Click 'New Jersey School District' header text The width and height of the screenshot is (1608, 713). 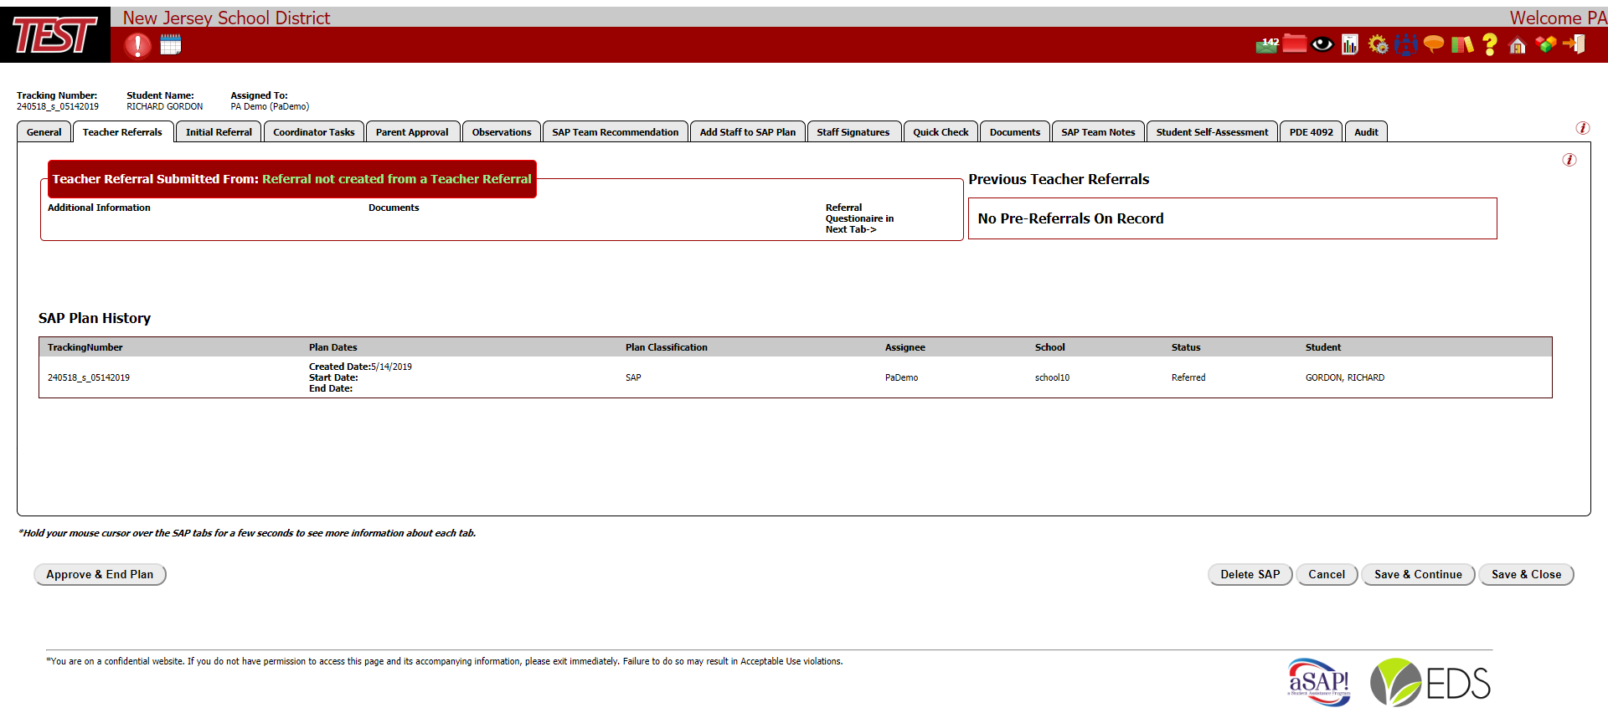click(x=226, y=18)
